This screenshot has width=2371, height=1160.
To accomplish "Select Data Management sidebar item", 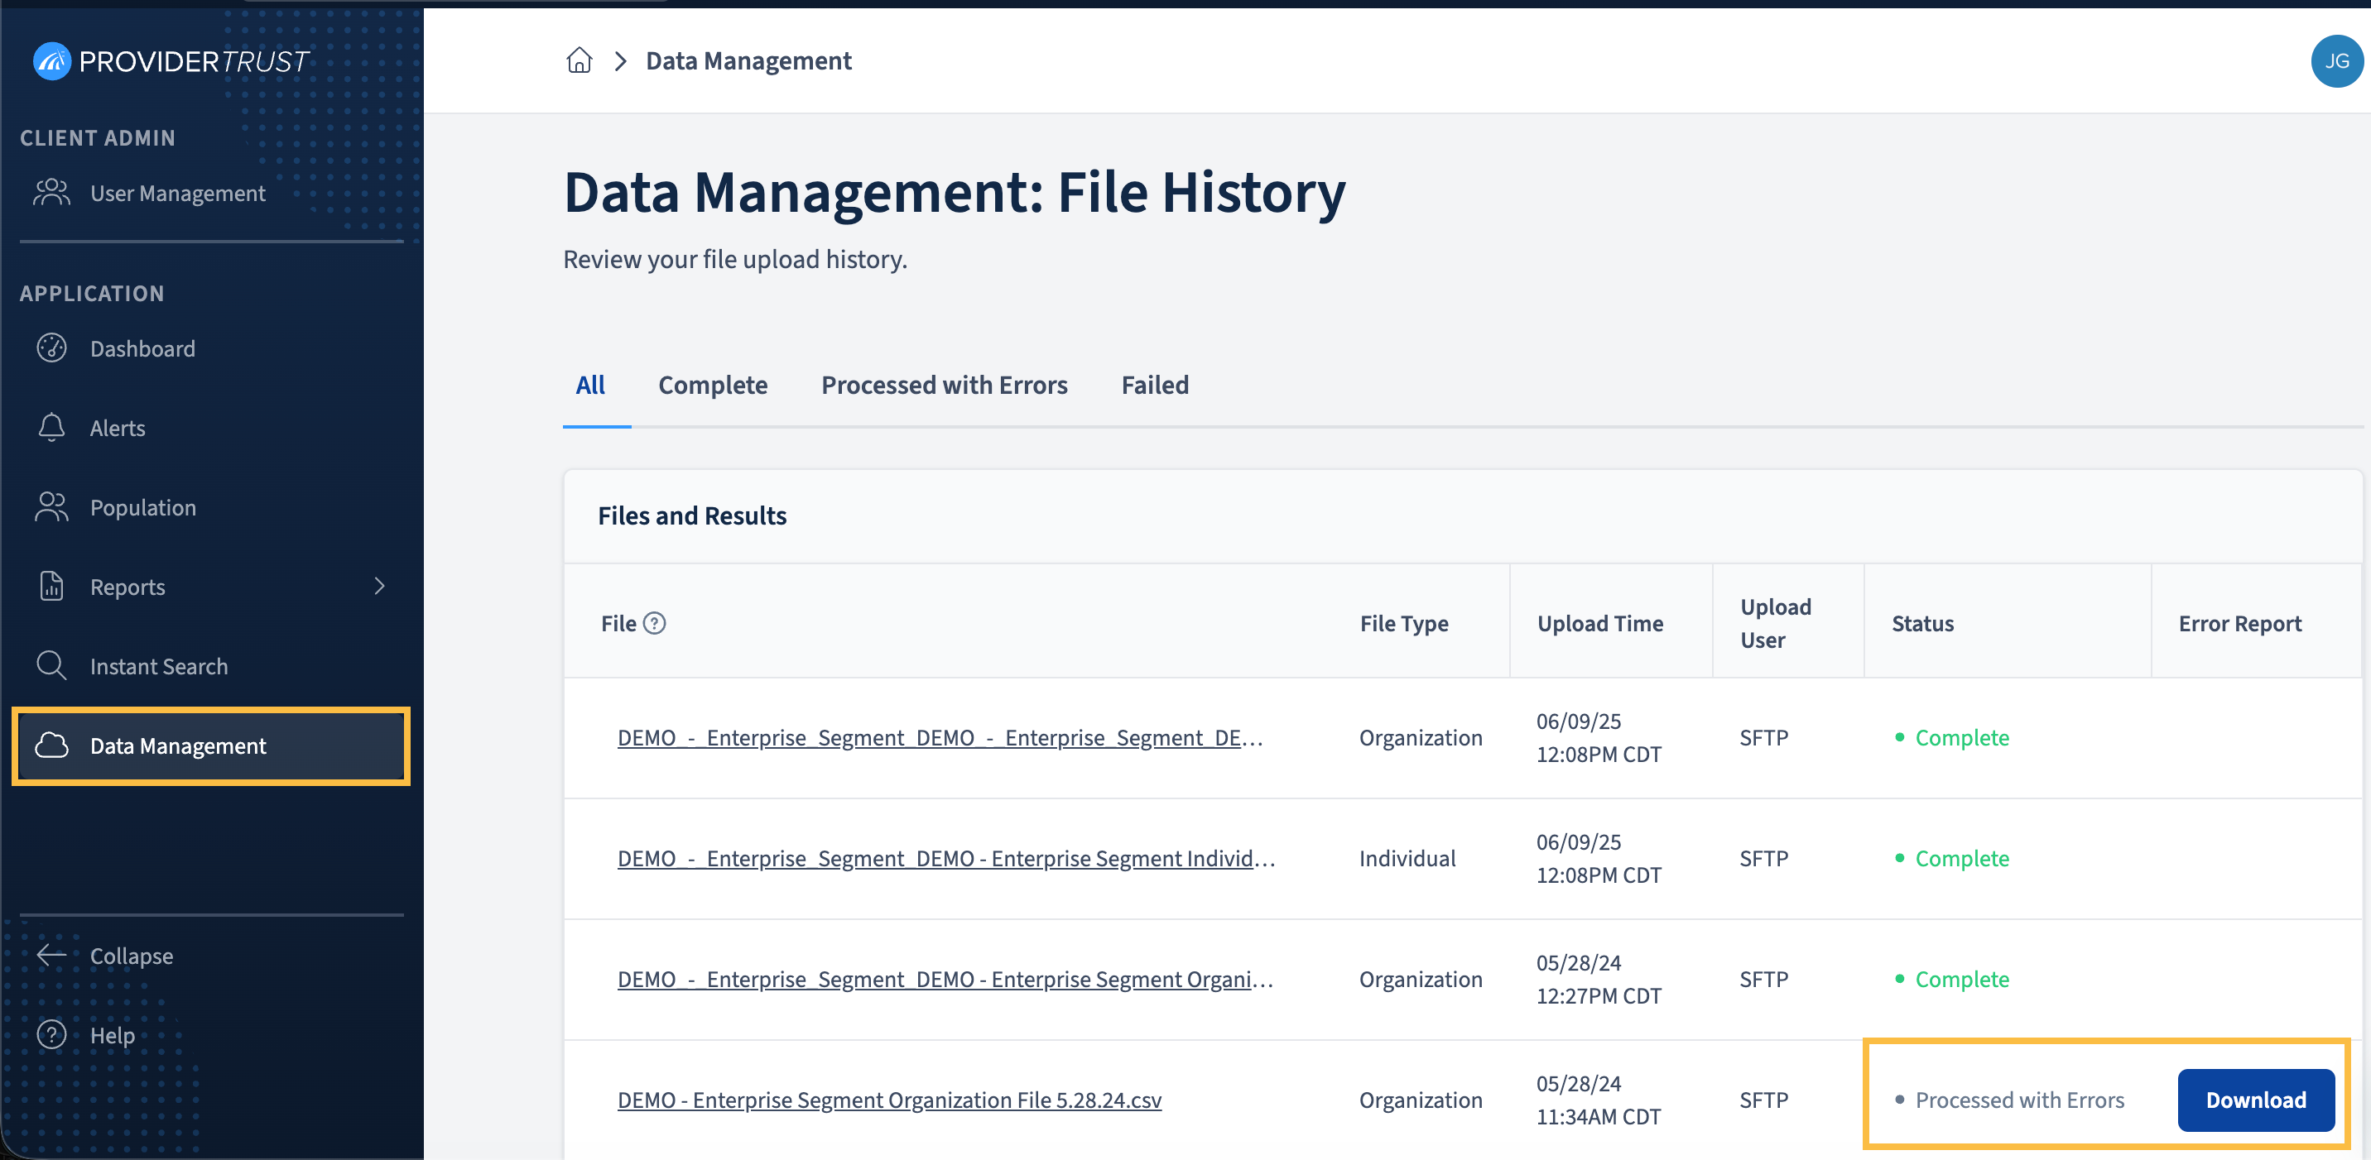I will point(211,746).
